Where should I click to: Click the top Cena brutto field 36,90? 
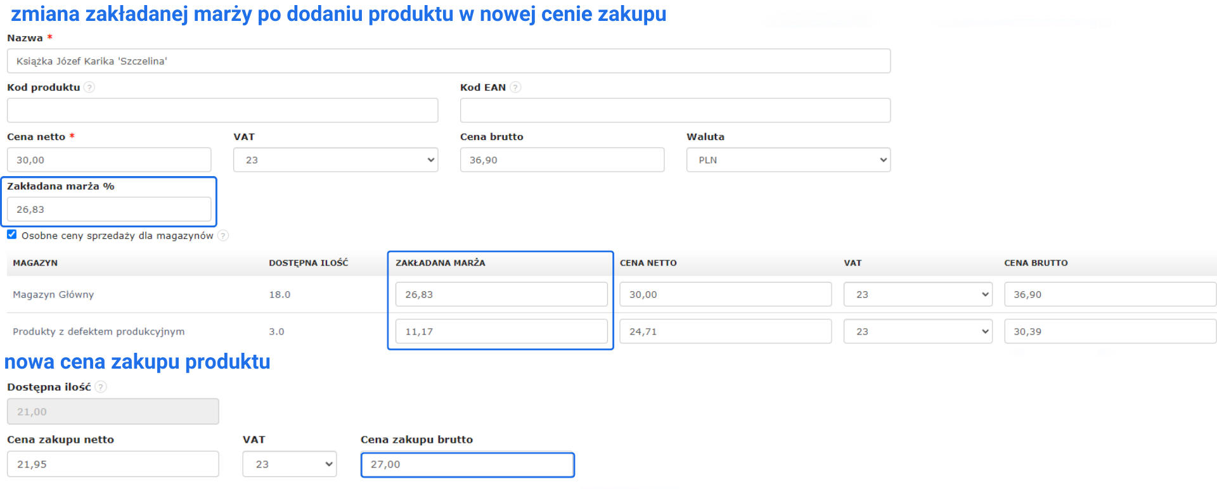point(562,160)
